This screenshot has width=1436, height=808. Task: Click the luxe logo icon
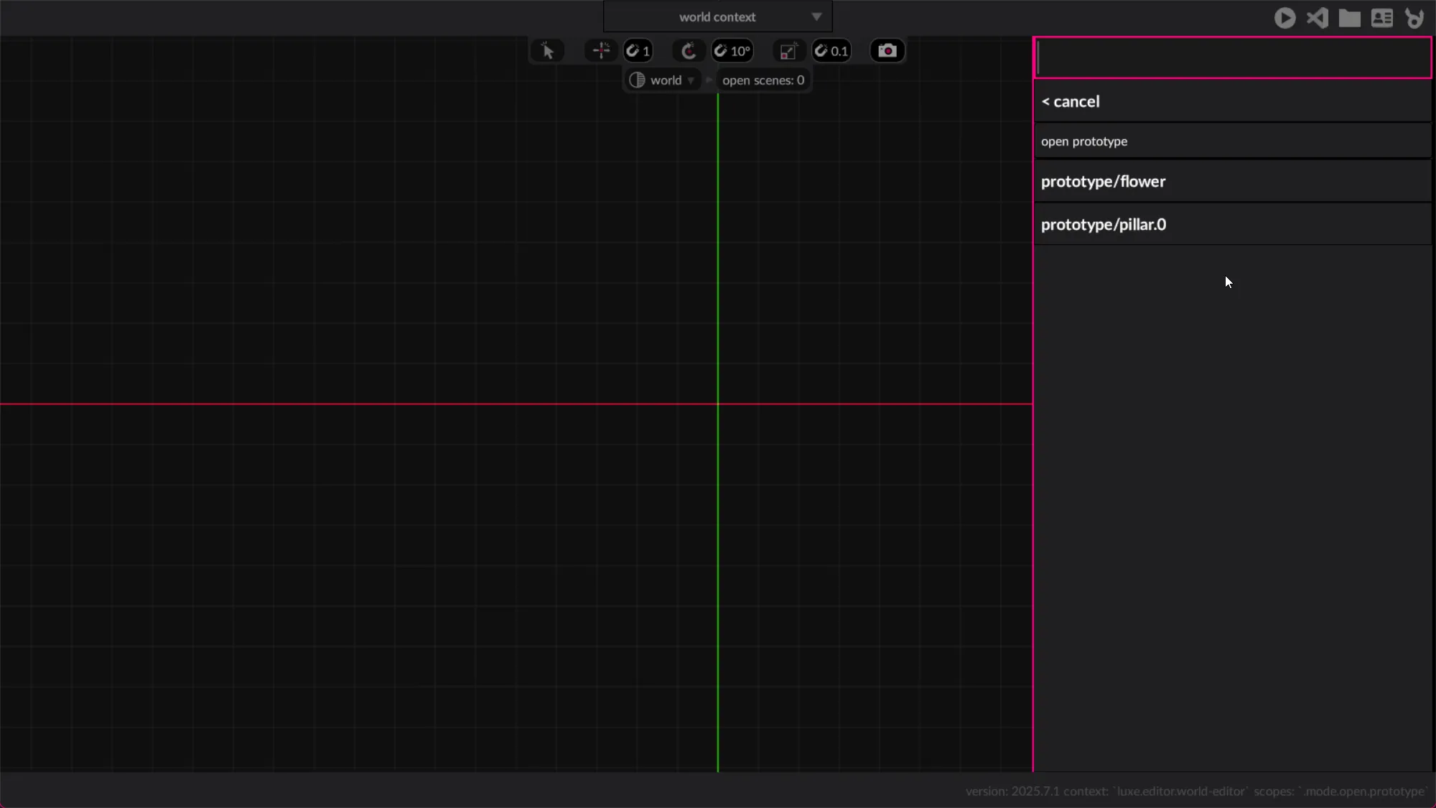pos(1414,18)
